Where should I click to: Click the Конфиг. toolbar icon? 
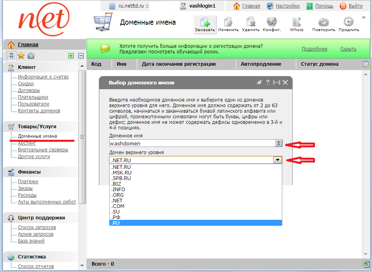272,22
